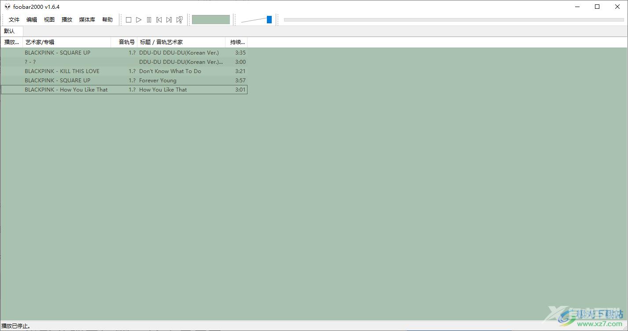The height and width of the screenshot is (331, 628).
Task: Skip to the next track
Action: point(169,20)
